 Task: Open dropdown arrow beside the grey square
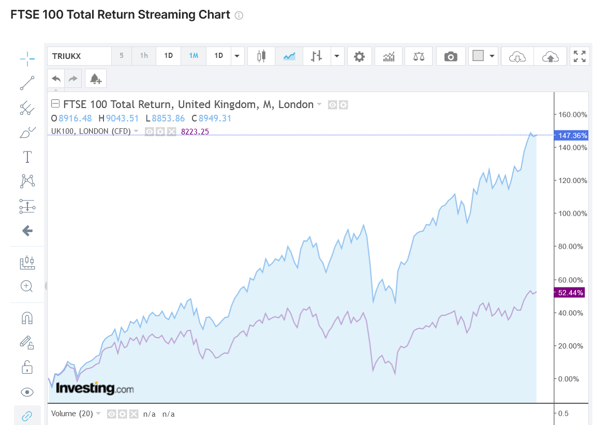(x=492, y=56)
